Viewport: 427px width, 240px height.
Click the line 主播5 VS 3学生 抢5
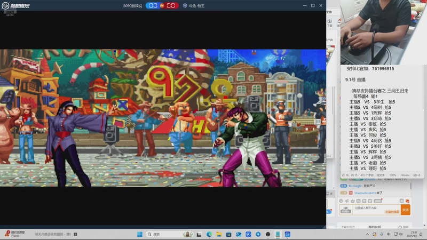(x=372, y=102)
